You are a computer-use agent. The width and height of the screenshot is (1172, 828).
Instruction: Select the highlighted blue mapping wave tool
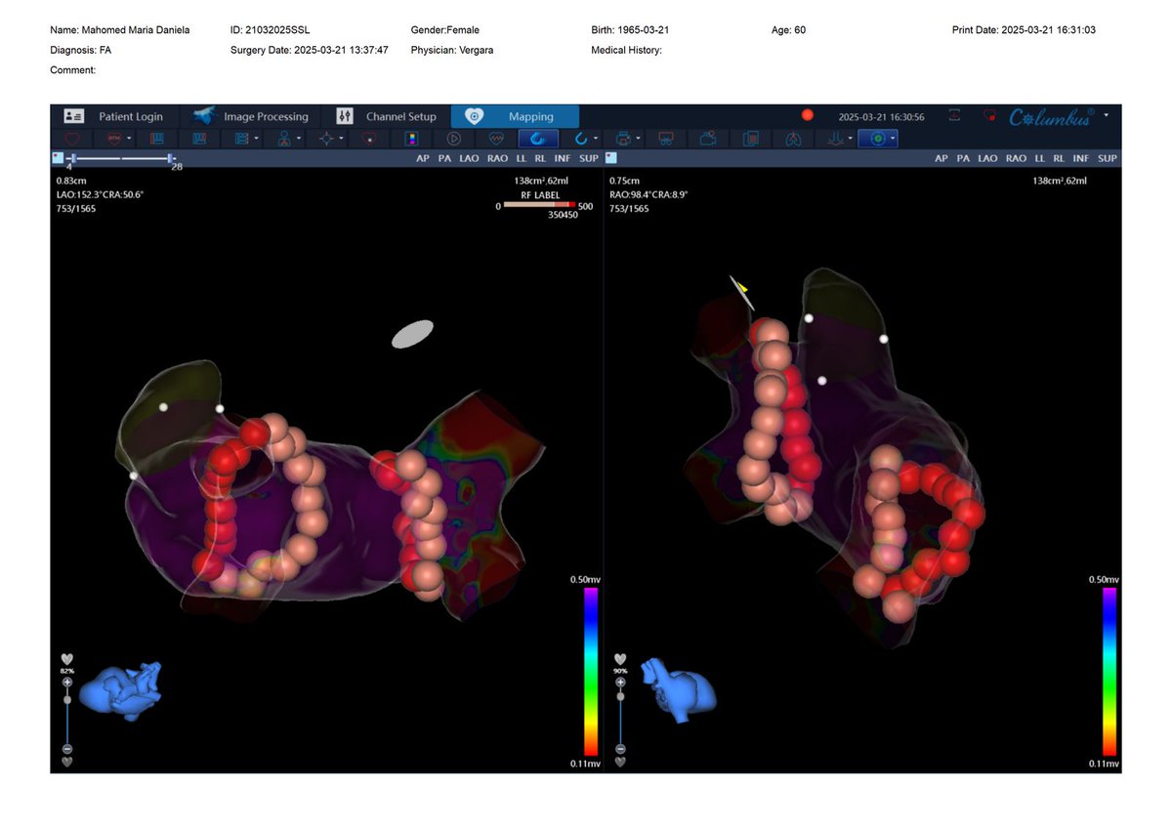[x=538, y=139]
